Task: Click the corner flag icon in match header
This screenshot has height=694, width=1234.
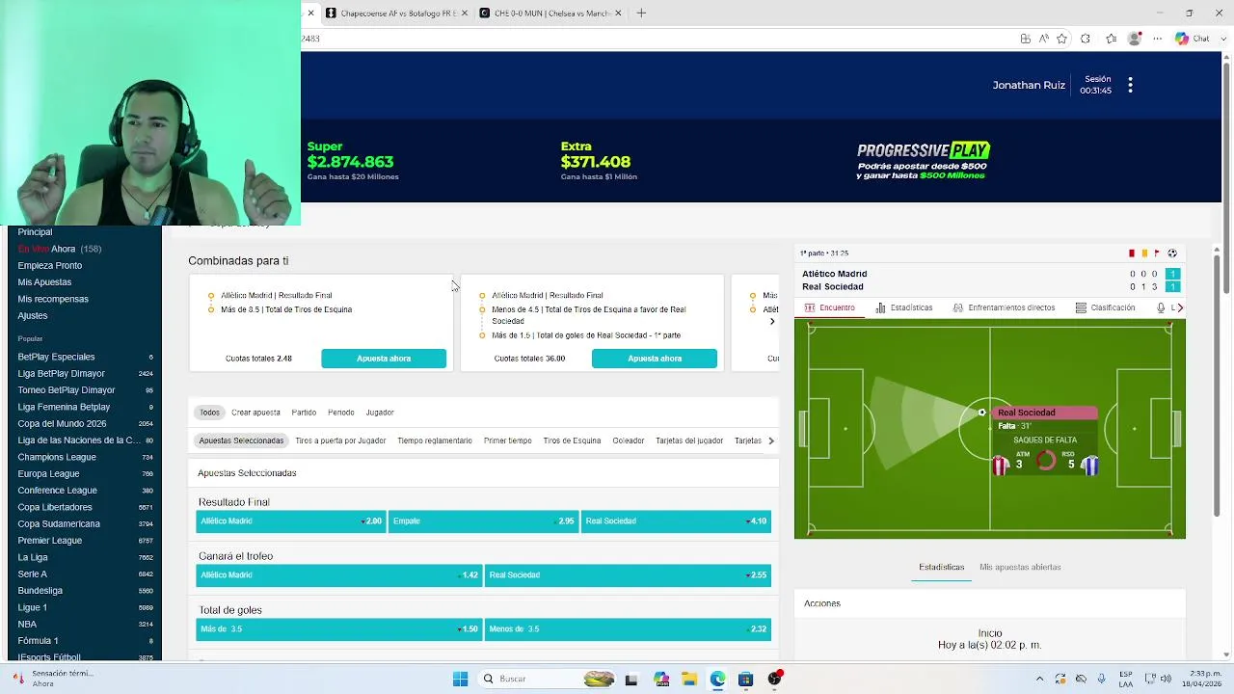Action: (x=1157, y=254)
